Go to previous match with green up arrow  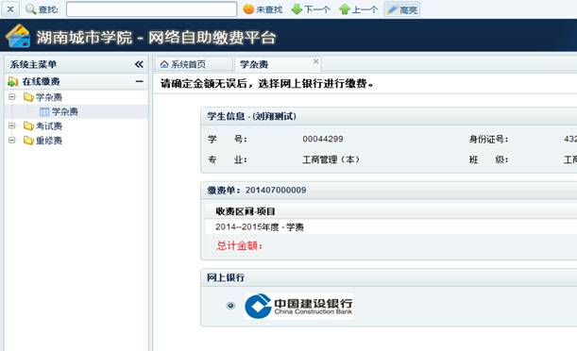coord(359,9)
